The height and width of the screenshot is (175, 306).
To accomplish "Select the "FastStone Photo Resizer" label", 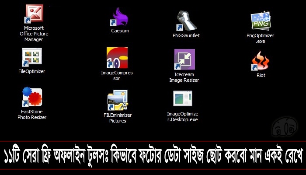I will pos(32,115).
